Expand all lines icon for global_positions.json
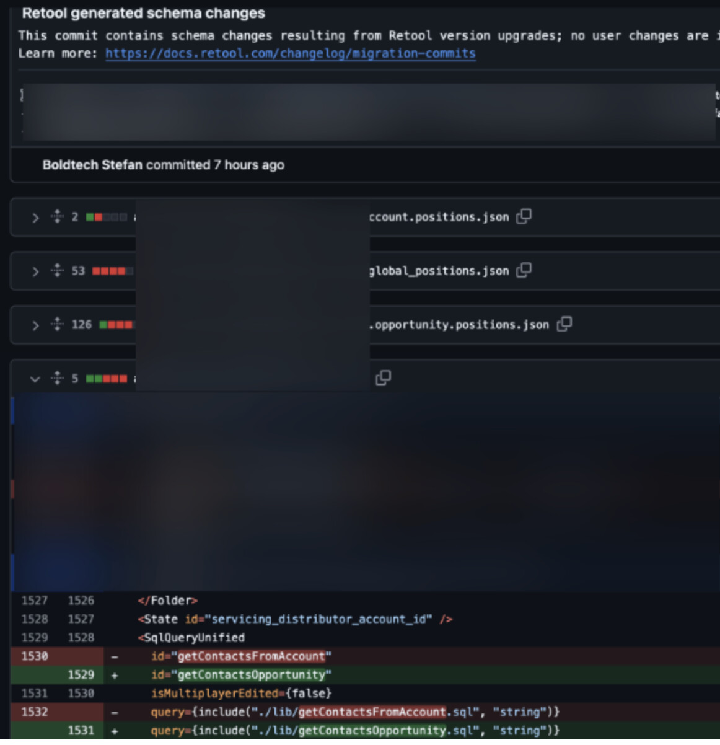This screenshot has width=720, height=745. 57,270
